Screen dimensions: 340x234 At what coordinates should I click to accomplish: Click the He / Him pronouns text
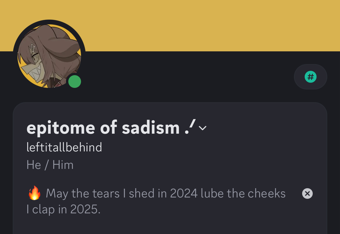tap(50, 165)
